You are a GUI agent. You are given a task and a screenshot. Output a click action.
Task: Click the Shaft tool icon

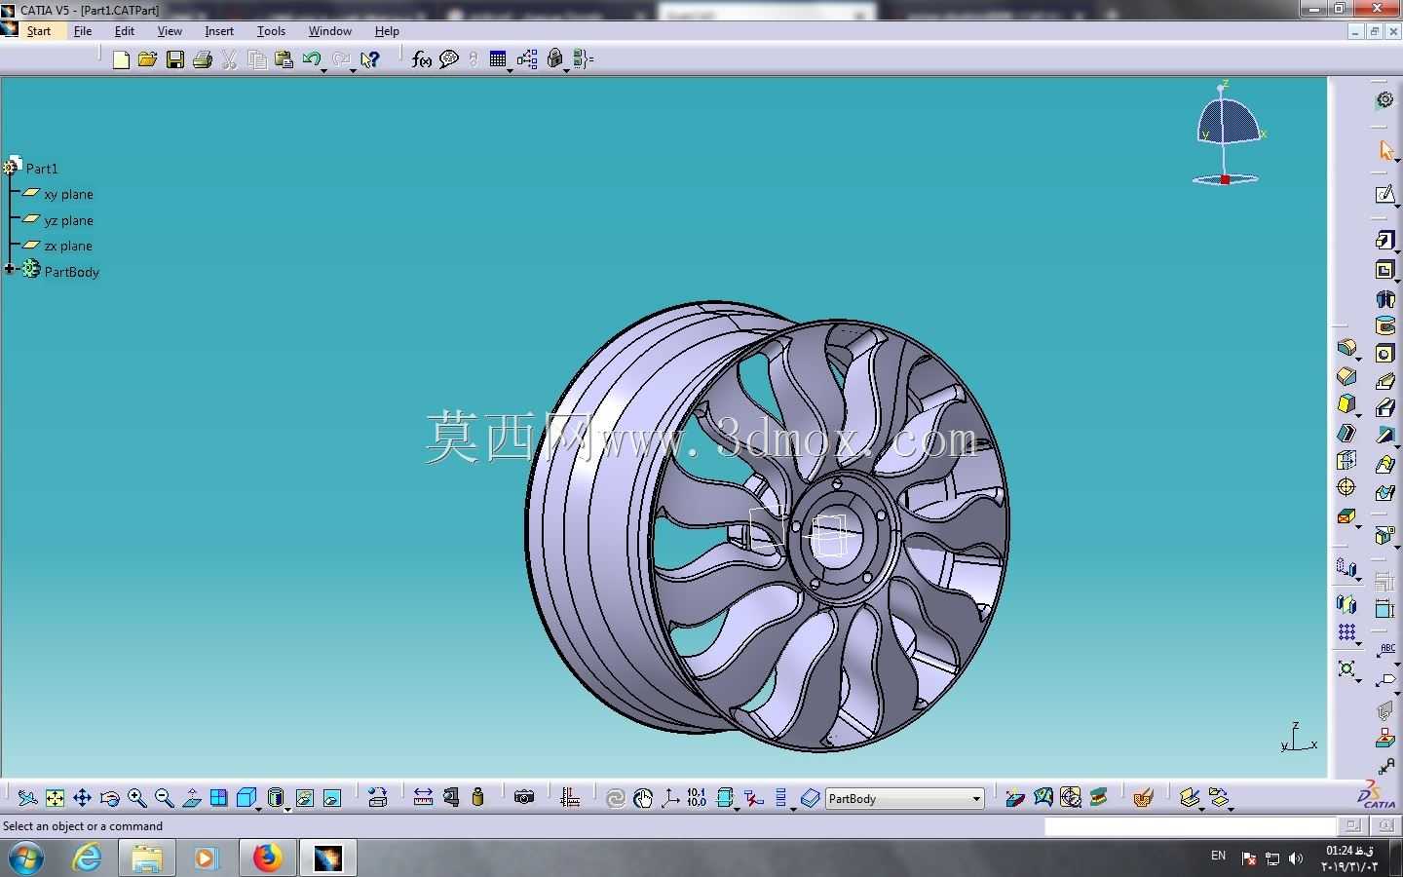click(x=1384, y=298)
